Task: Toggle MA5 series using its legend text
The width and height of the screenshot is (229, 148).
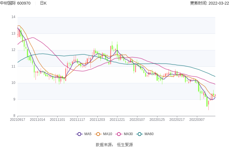Action: click(88, 134)
